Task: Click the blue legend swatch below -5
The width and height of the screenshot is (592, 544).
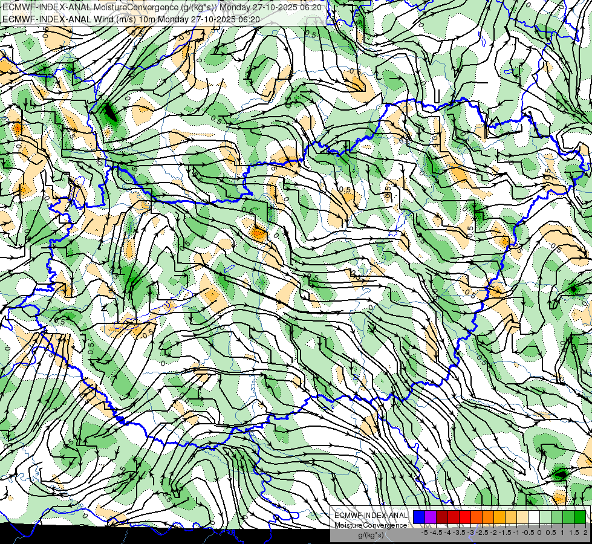Action: tap(419, 517)
